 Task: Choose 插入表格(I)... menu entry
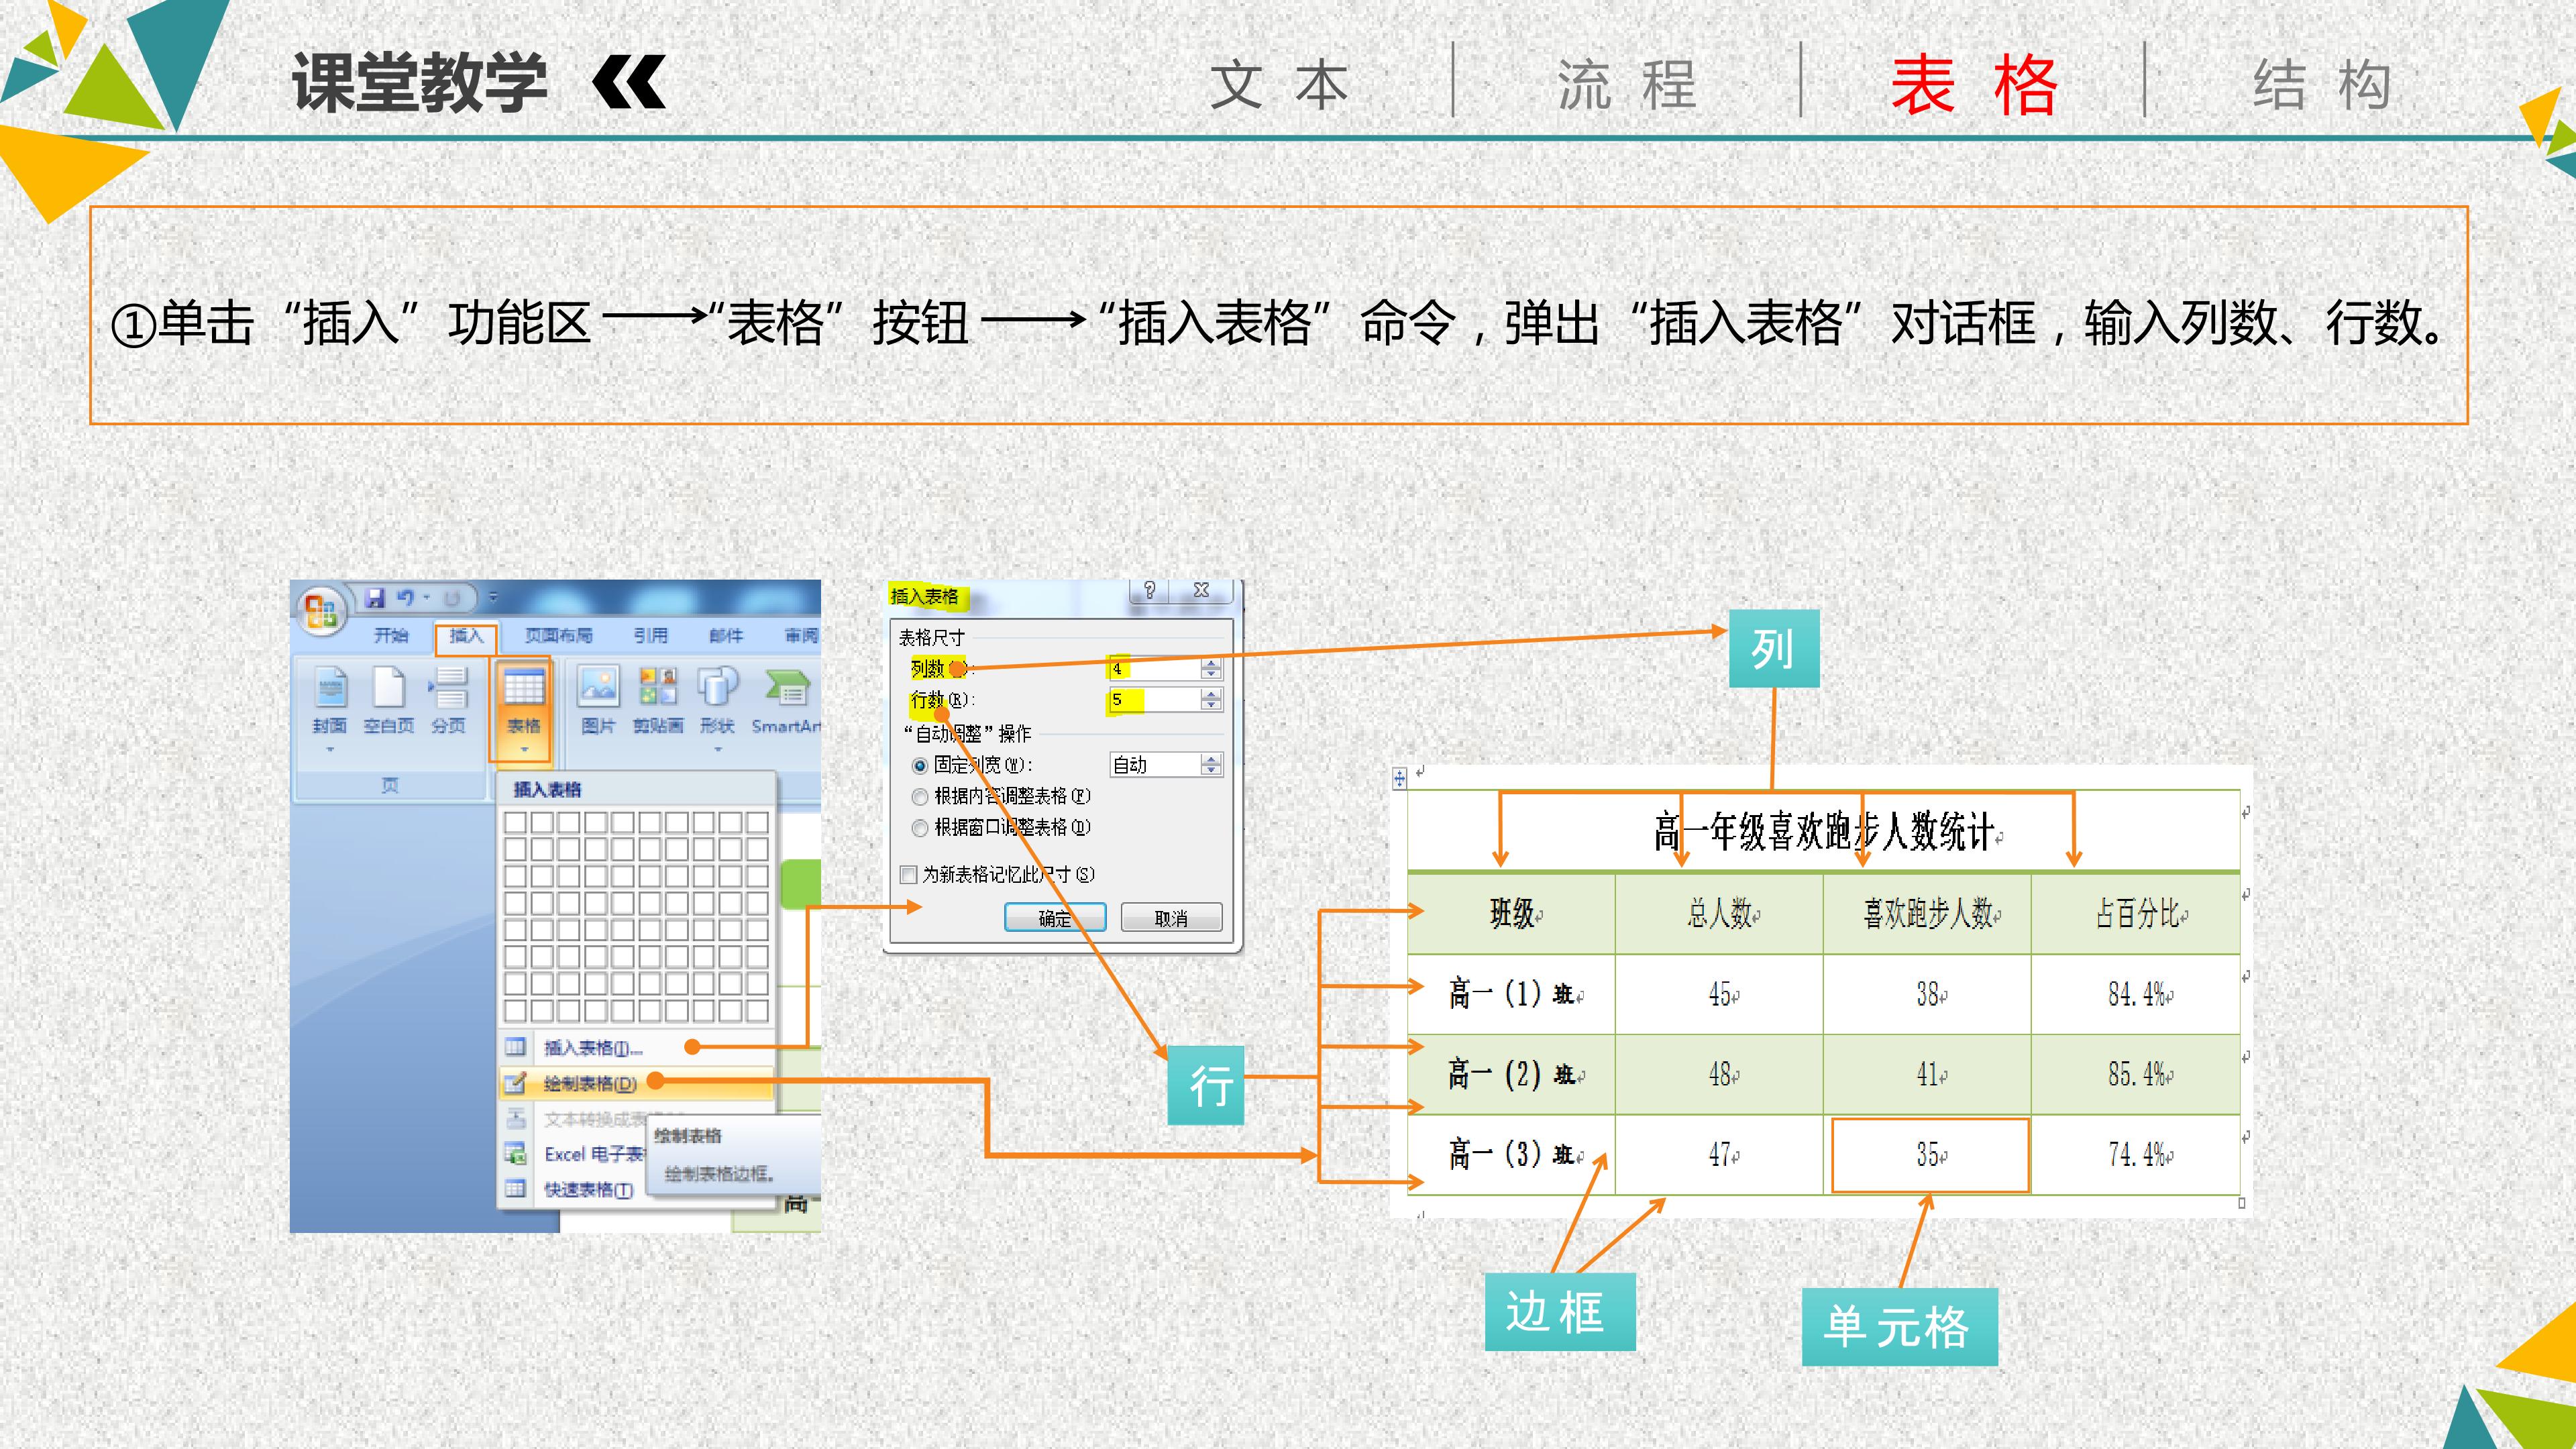coord(636,1047)
